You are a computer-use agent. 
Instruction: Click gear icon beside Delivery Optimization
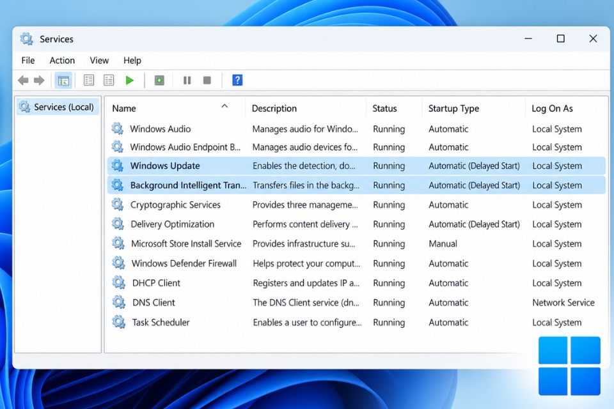118,224
